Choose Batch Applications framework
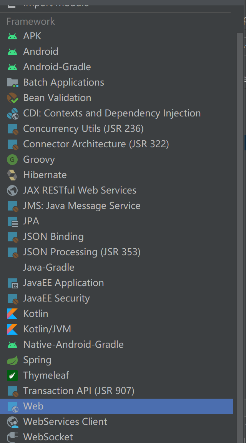 (x=116, y=83)
